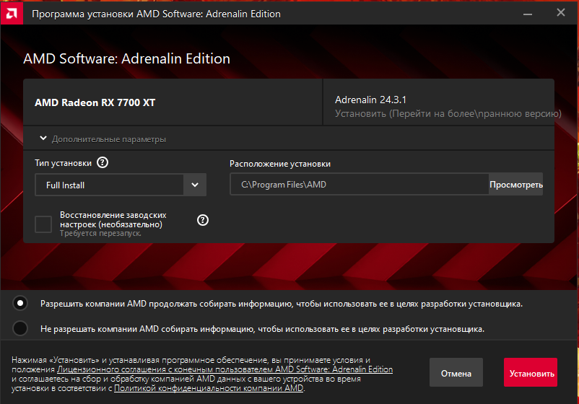Enable factory reset checkbox

coord(43,224)
